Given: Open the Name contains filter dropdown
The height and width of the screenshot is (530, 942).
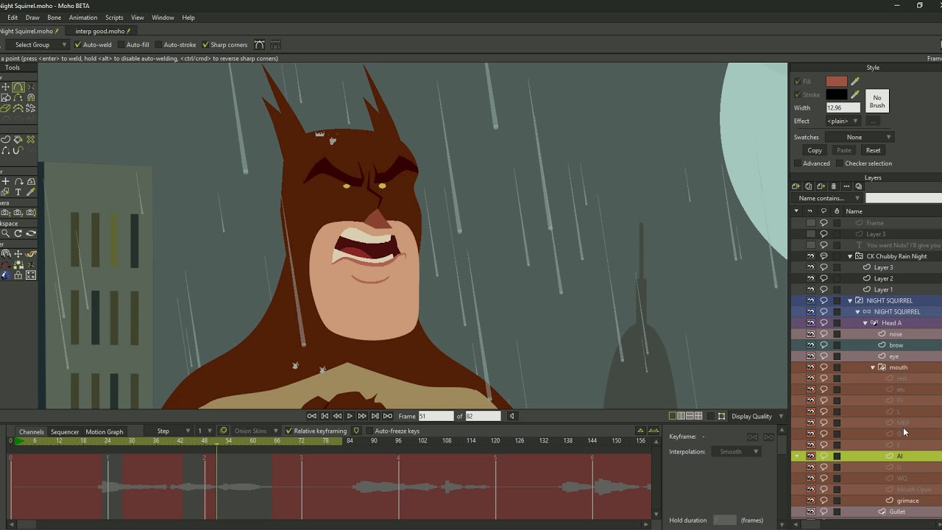Looking at the screenshot, I should click(x=827, y=198).
